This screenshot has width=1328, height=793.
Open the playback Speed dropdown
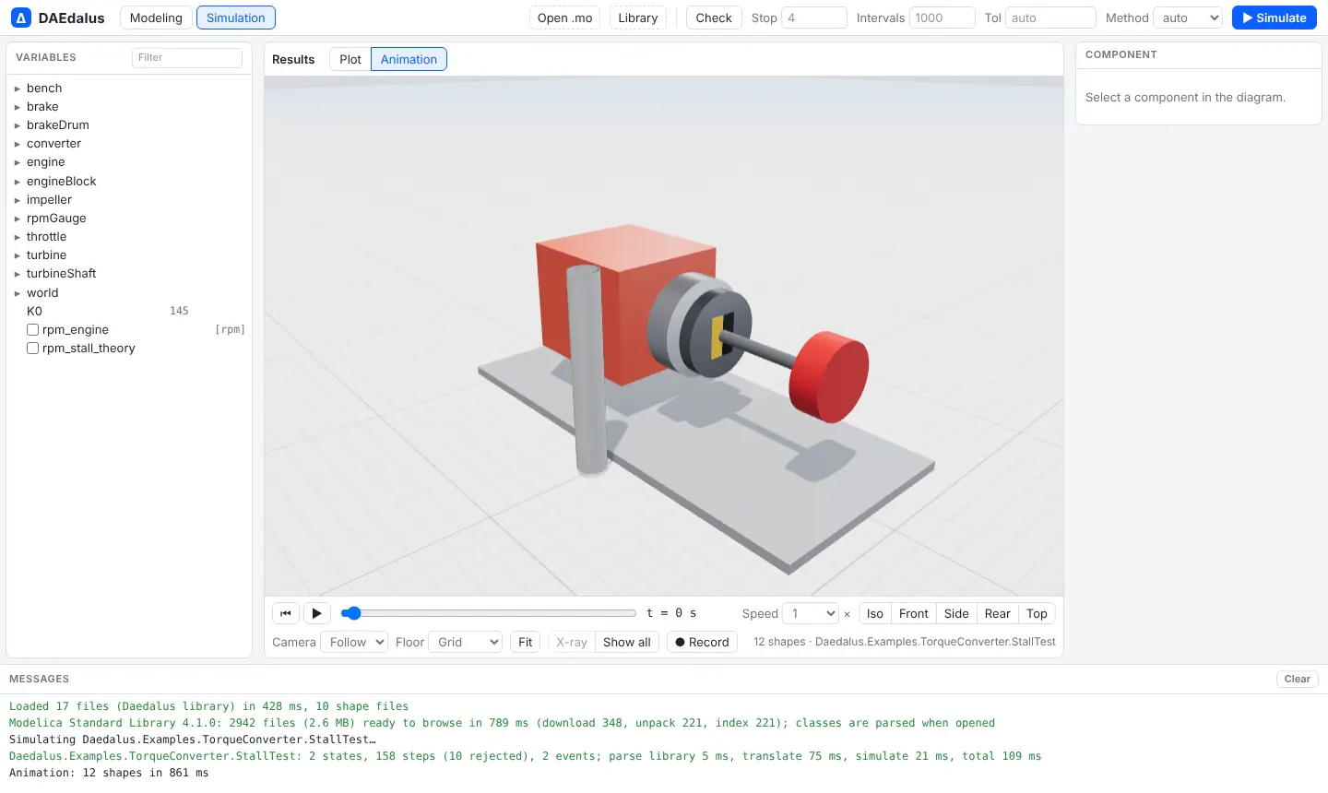pos(811,613)
